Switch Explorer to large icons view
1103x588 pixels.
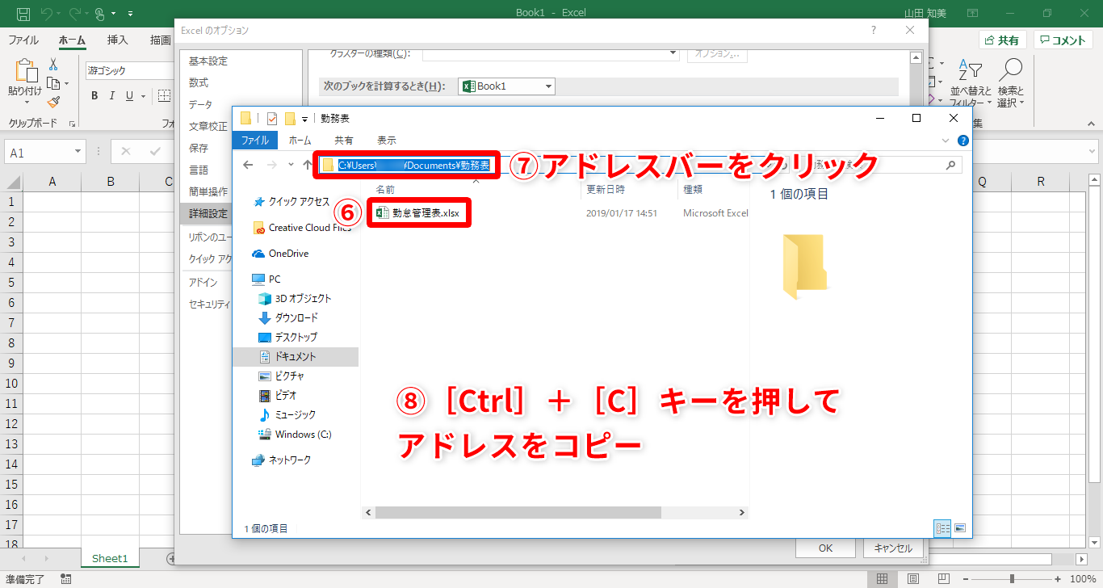[x=960, y=528]
